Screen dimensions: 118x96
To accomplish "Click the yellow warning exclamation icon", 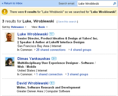I will coord(5,12).
